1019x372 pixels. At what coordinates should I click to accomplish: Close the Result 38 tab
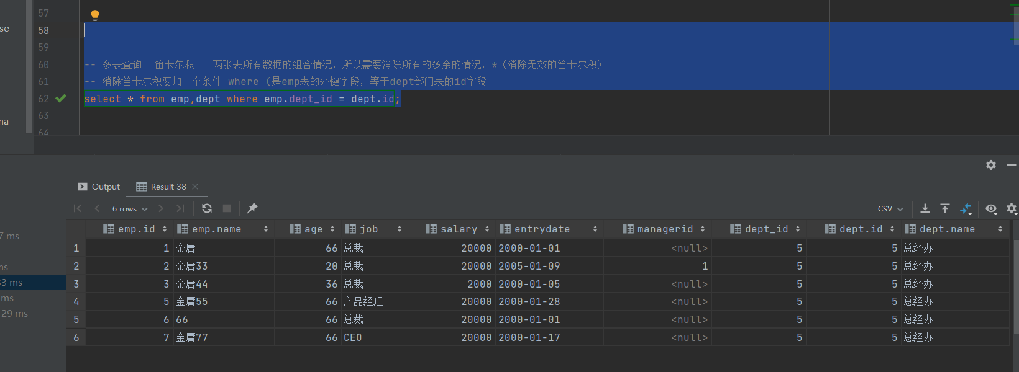(x=195, y=187)
